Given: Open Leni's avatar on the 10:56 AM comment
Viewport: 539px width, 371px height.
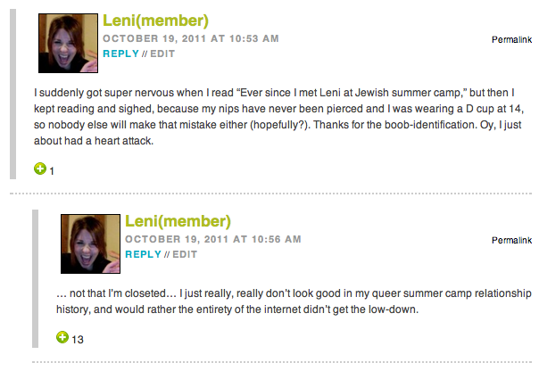Looking at the screenshot, I should [x=89, y=243].
